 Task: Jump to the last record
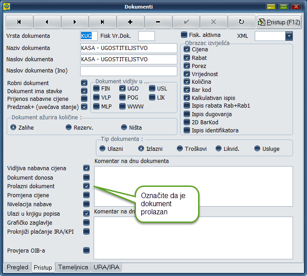102,22
